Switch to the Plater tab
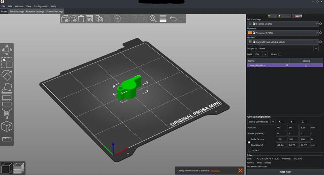The height and width of the screenshot is (175, 324). (4, 12)
